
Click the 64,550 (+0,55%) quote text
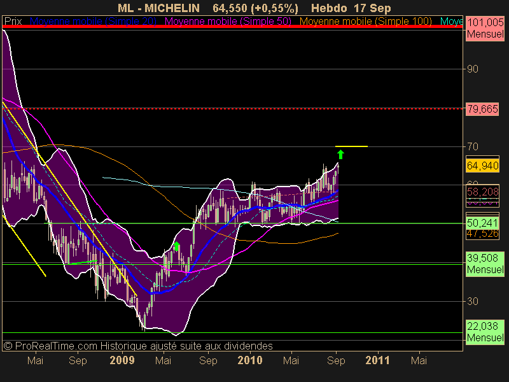coord(255,8)
